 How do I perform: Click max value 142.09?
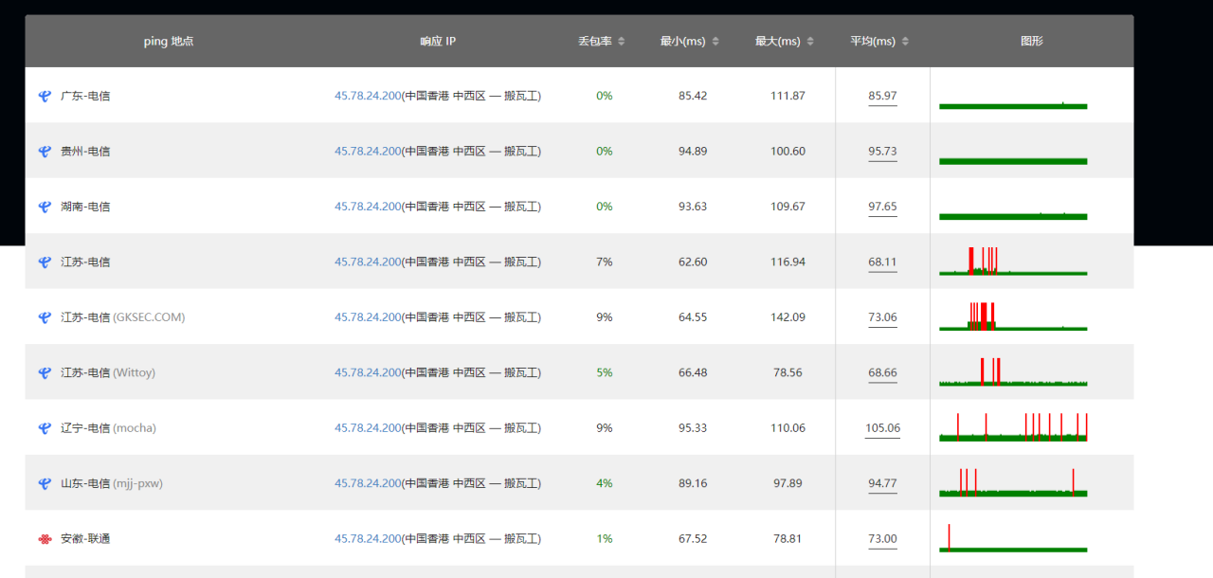tap(788, 317)
